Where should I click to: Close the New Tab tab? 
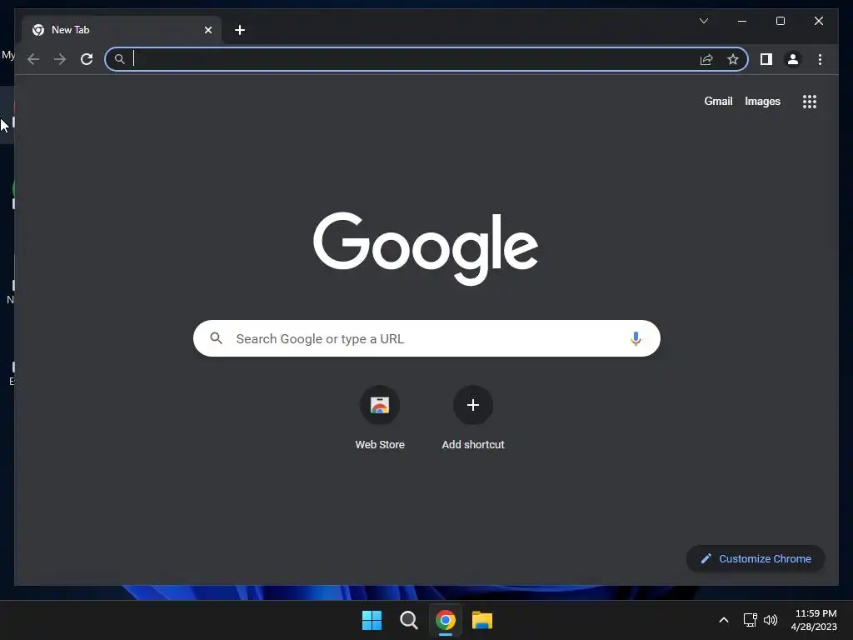click(207, 30)
